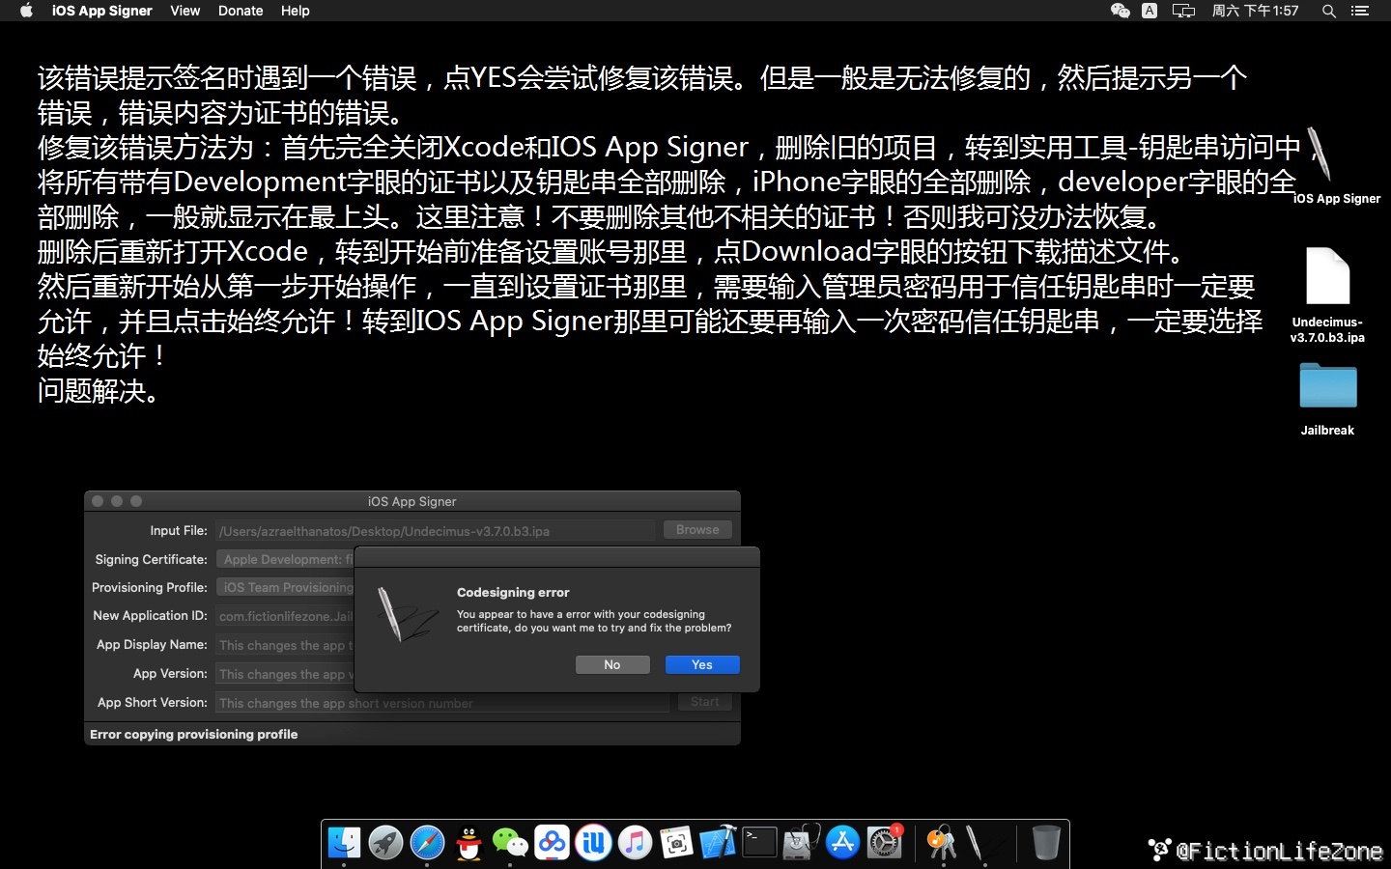This screenshot has width=1391, height=869.
Task: Launch Safari from the Dock
Action: 427,843
